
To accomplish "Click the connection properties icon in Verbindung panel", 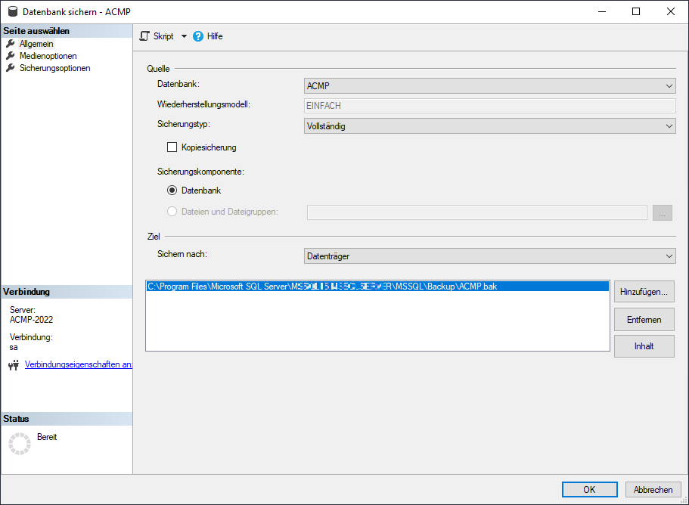I will tap(13, 364).
